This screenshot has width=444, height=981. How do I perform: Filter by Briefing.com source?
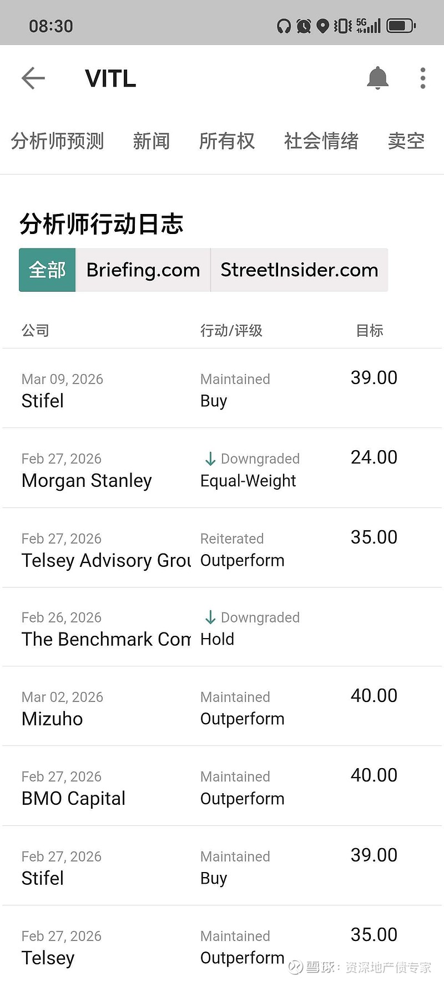143,270
